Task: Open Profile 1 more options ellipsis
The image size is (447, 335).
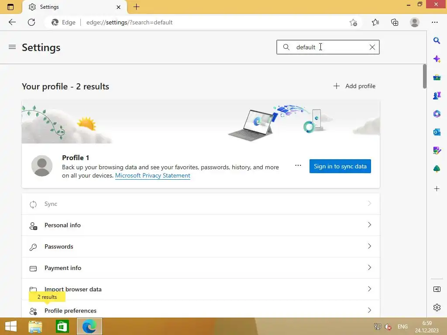Action: click(x=298, y=165)
